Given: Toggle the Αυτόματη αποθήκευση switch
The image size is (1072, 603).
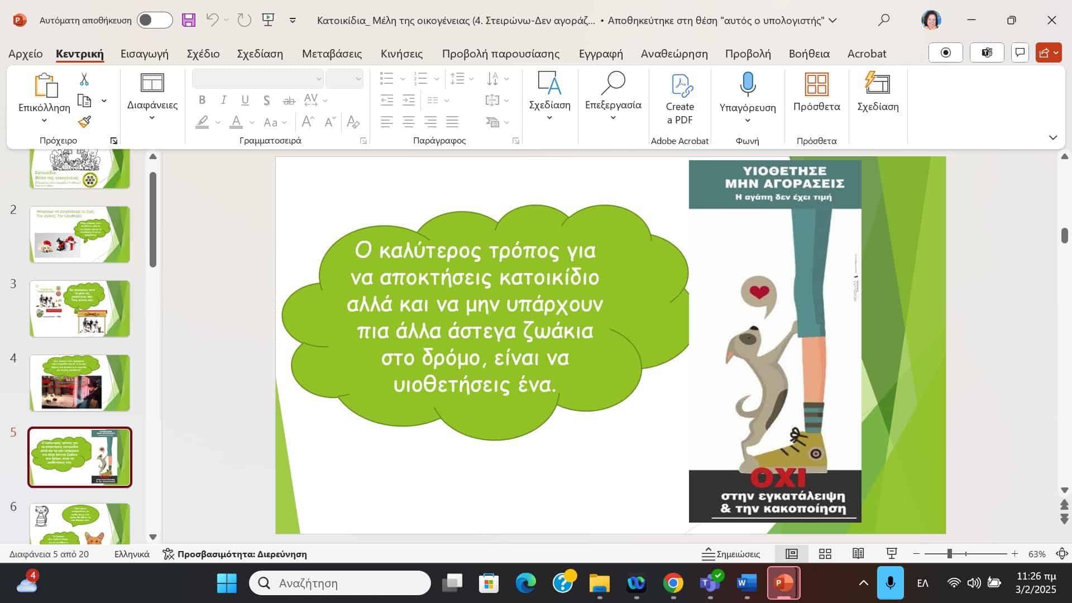Looking at the screenshot, I should coord(155,20).
